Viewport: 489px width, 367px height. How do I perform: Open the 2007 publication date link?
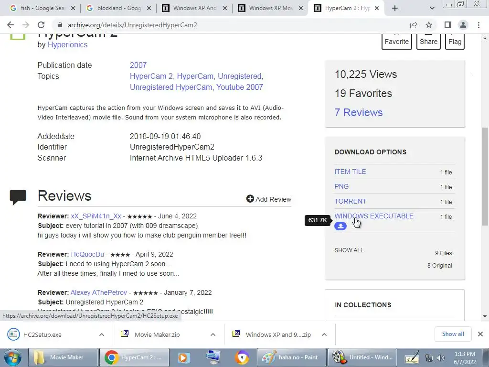tap(138, 65)
